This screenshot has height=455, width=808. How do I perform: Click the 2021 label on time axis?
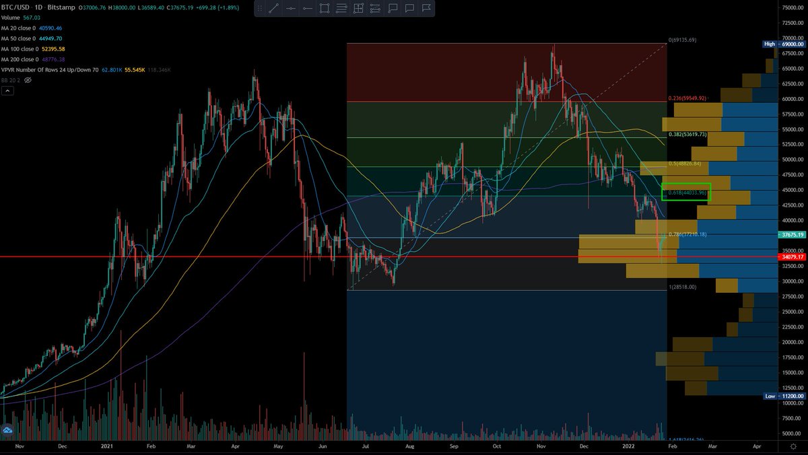click(x=107, y=446)
